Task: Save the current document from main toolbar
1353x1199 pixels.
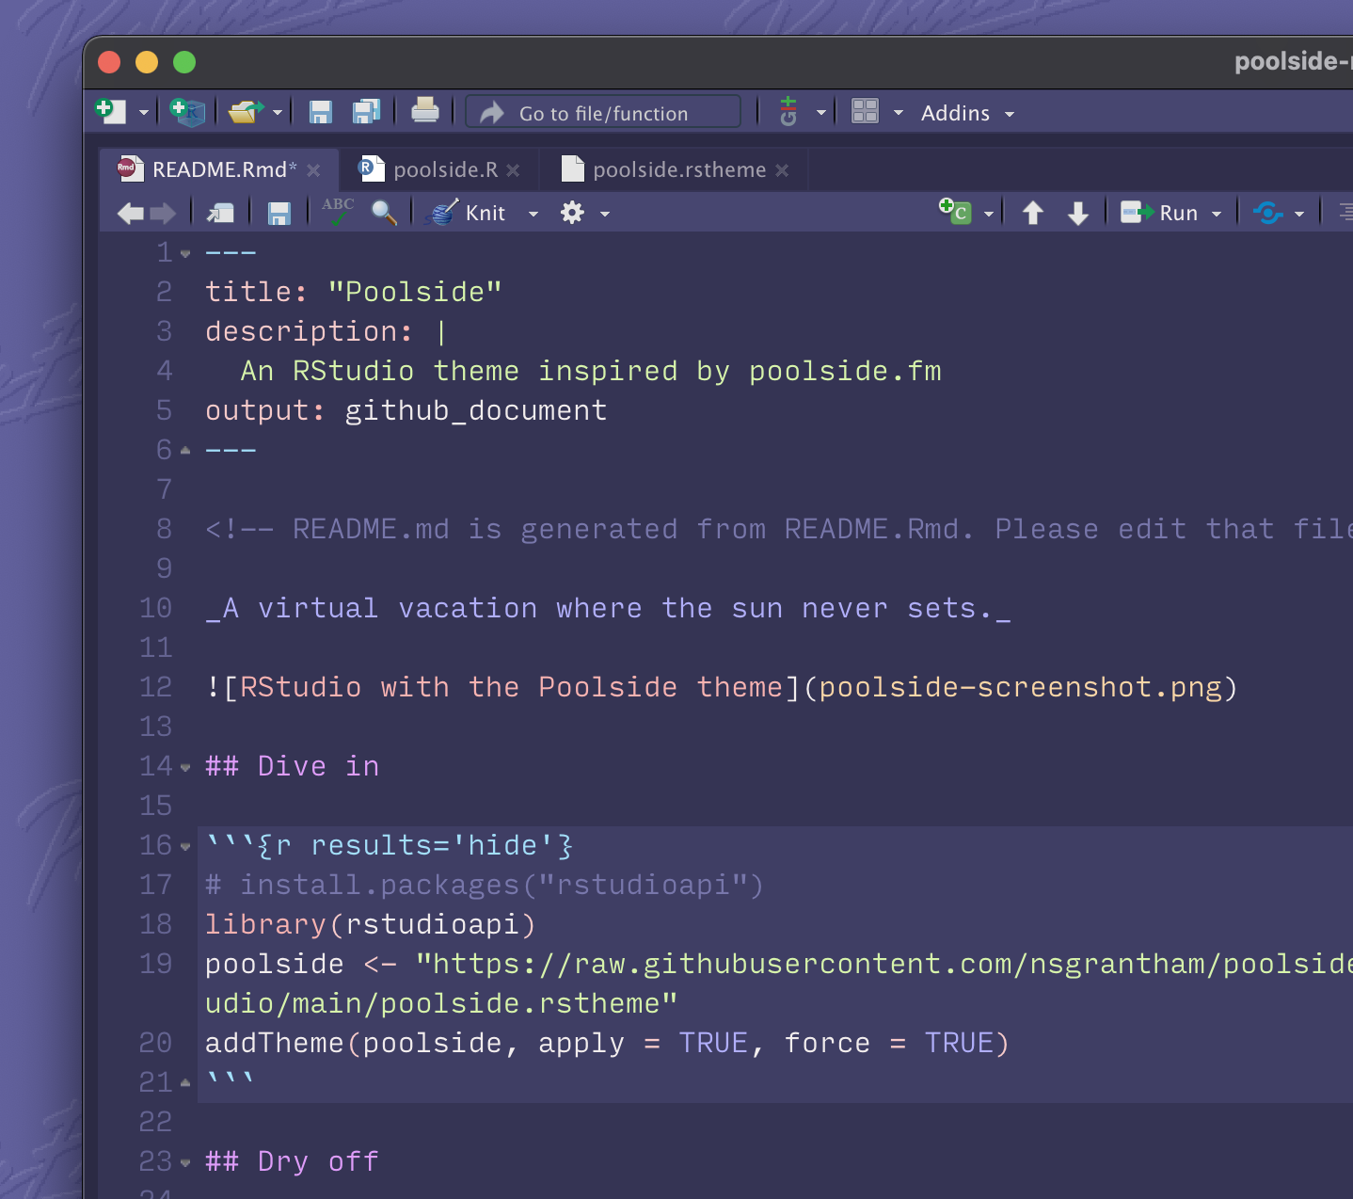Action: tap(321, 113)
